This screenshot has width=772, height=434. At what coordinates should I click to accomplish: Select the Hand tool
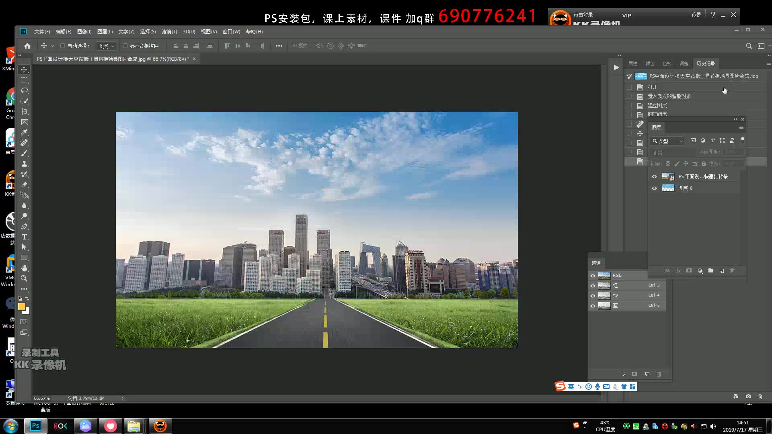(24, 268)
